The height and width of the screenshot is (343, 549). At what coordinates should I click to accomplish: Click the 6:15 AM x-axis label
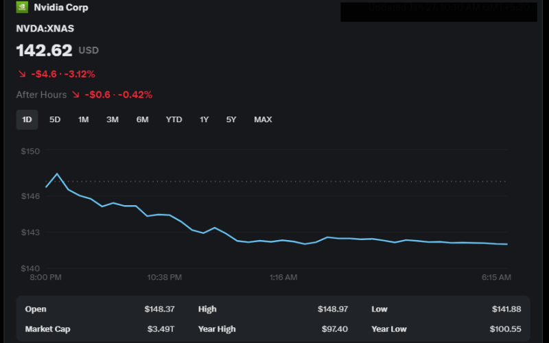click(x=496, y=278)
